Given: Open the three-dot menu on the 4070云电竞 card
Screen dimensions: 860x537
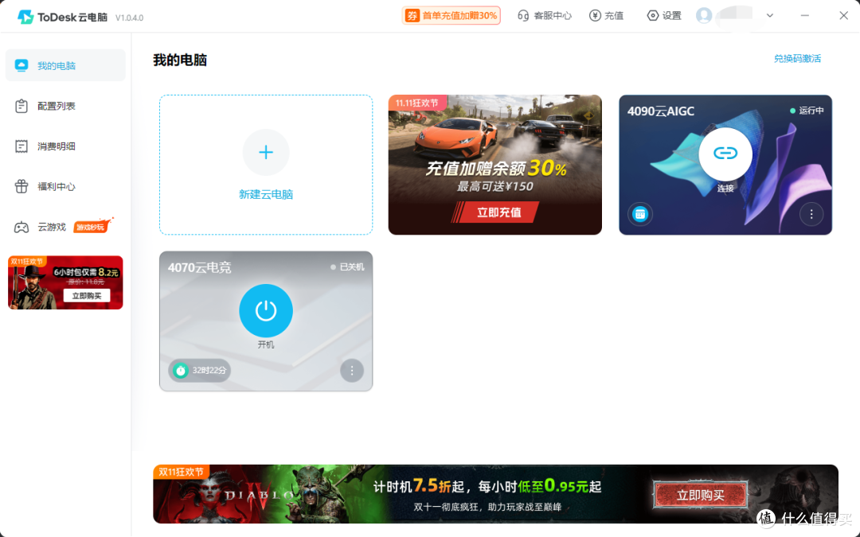Looking at the screenshot, I should pos(351,370).
